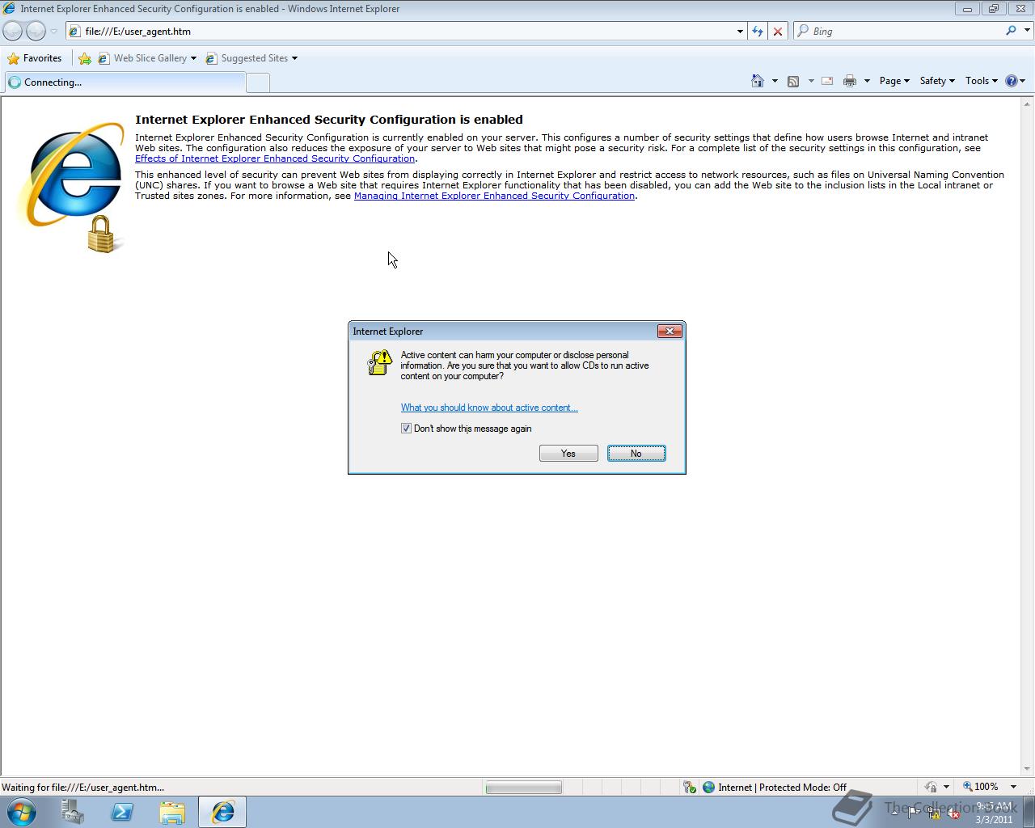
Task: Click the Add to Favorites Bar star icon
Action: [85, 58]
